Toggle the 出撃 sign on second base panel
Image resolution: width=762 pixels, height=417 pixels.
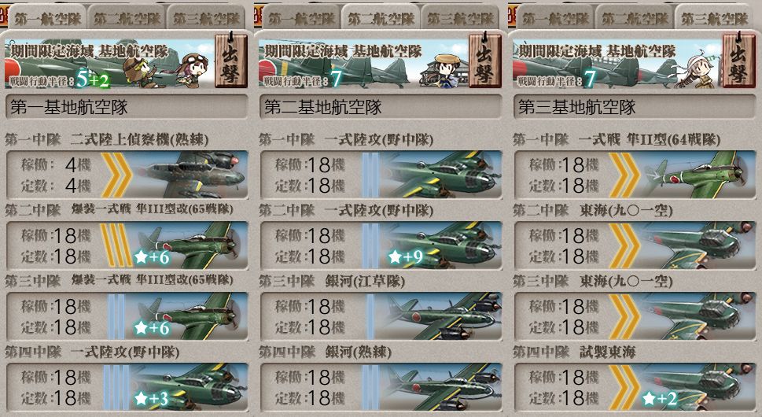484,61
